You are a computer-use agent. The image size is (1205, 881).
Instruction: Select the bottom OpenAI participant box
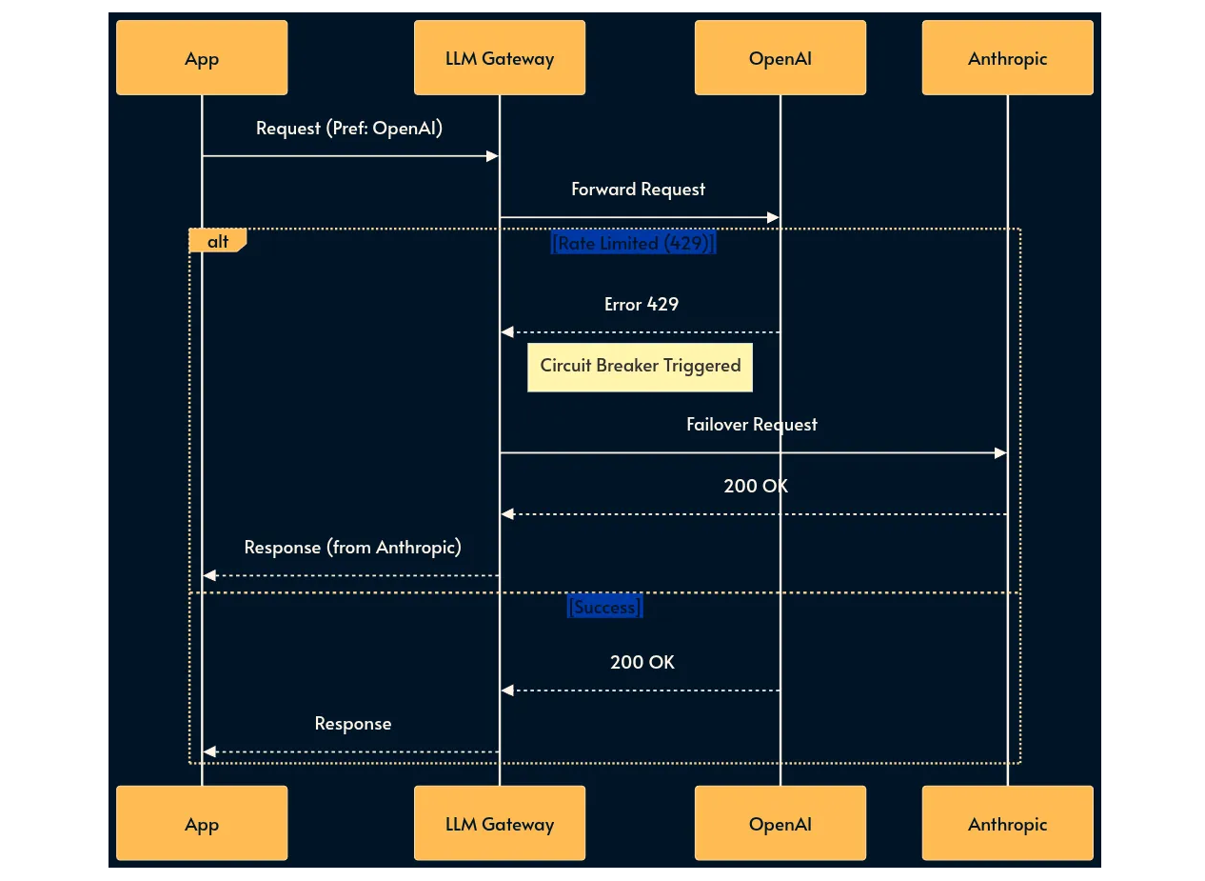(x=780, y=824)
